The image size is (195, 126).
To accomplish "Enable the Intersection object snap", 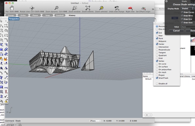I will coord(157,47).
